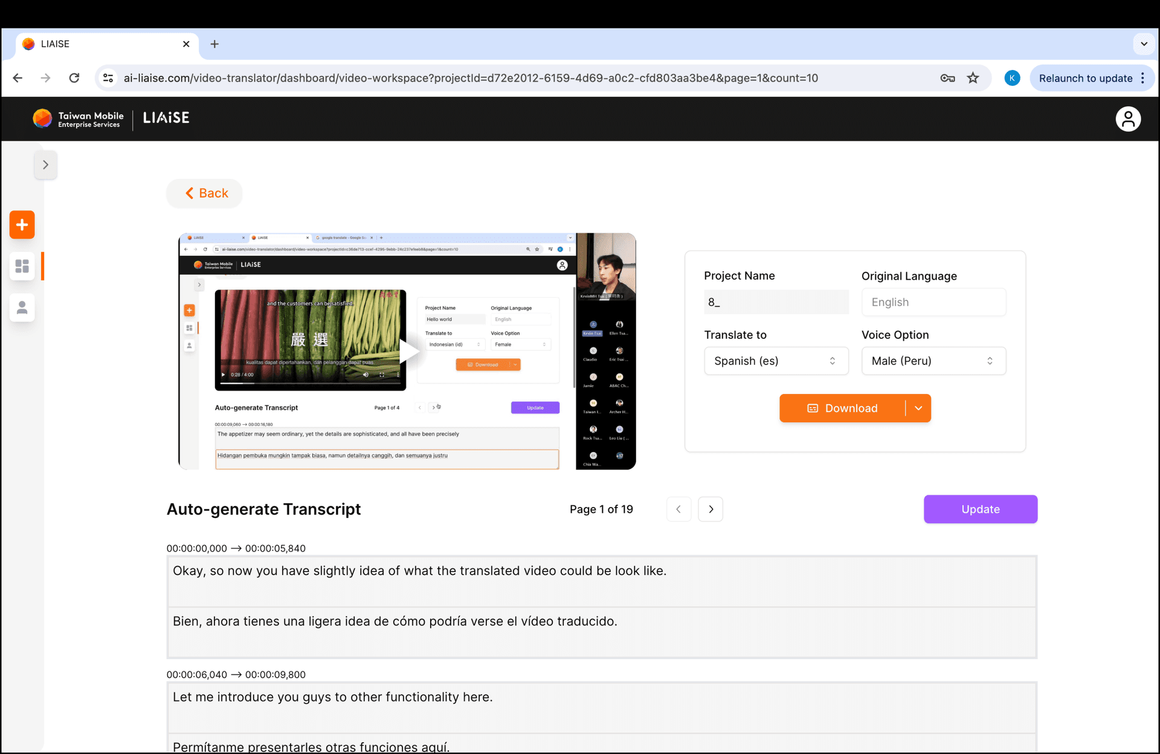Click the account avatar icon top right

1127,118
